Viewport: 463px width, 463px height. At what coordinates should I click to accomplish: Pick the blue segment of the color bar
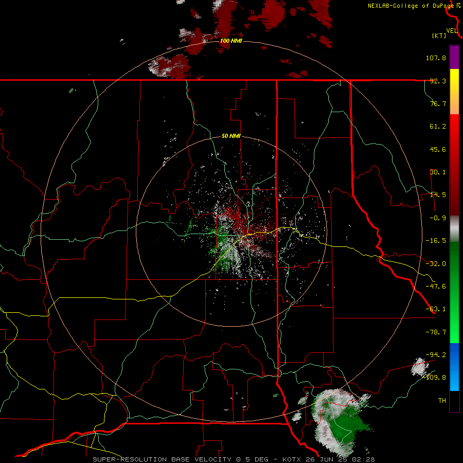tap(454, 367)
